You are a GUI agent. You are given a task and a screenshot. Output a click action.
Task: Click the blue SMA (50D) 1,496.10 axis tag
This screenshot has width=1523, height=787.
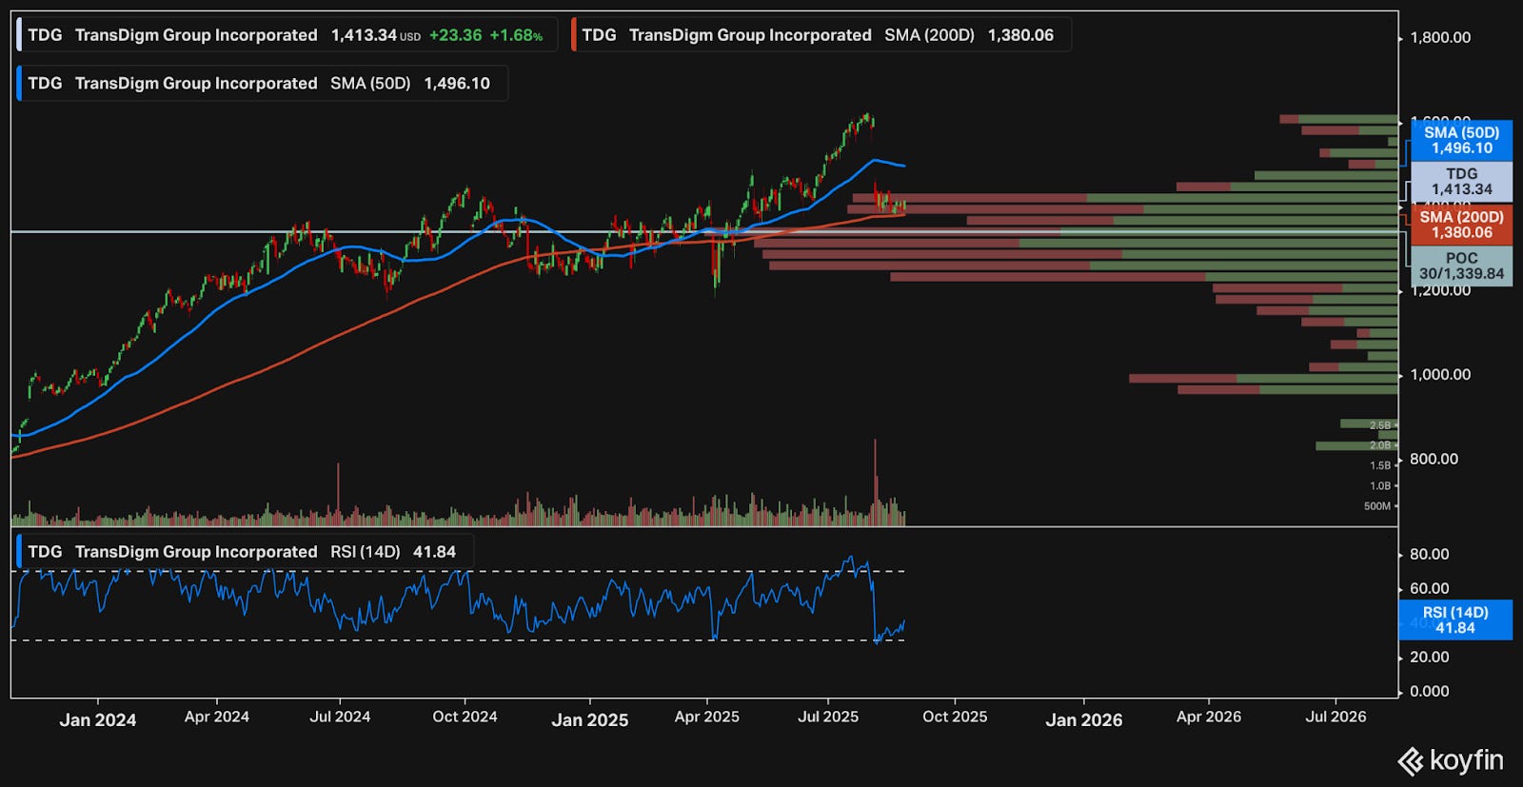click(1461, 141)
